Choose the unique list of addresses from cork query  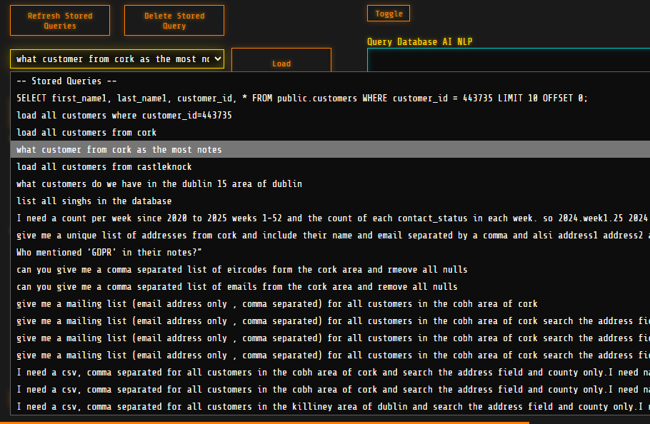(329, 236)
